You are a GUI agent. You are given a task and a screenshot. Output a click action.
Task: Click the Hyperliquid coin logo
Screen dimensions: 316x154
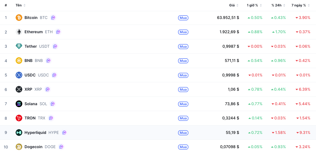click(19, 133)
